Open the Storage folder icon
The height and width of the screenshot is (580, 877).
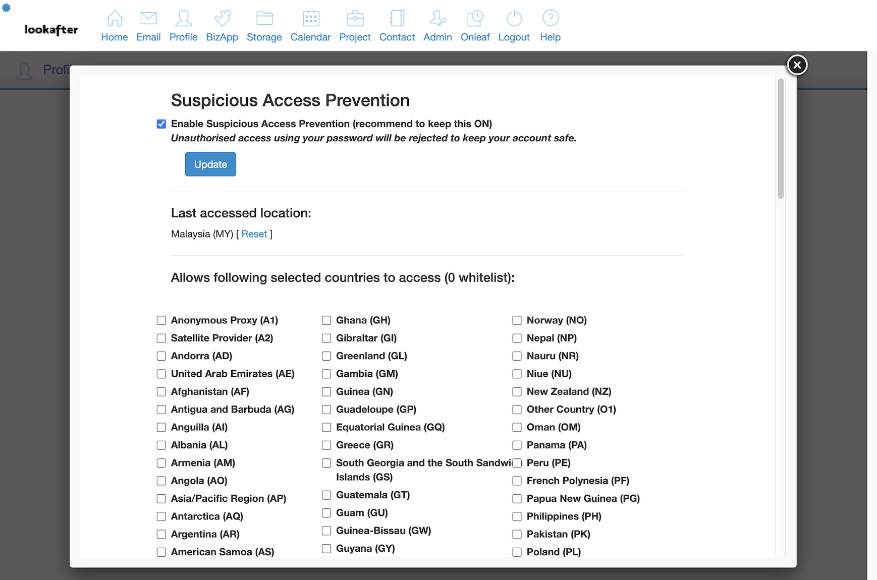coord(264,19)
